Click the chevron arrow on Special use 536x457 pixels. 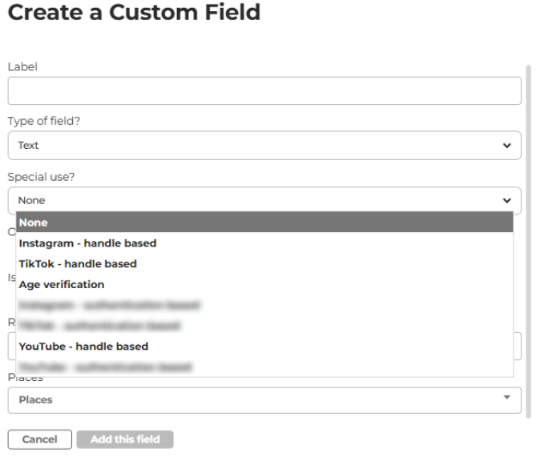click(x=506, y=200)
